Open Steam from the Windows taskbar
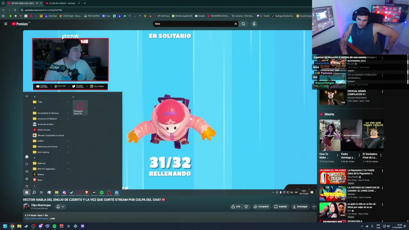 (x=26, y=226)
